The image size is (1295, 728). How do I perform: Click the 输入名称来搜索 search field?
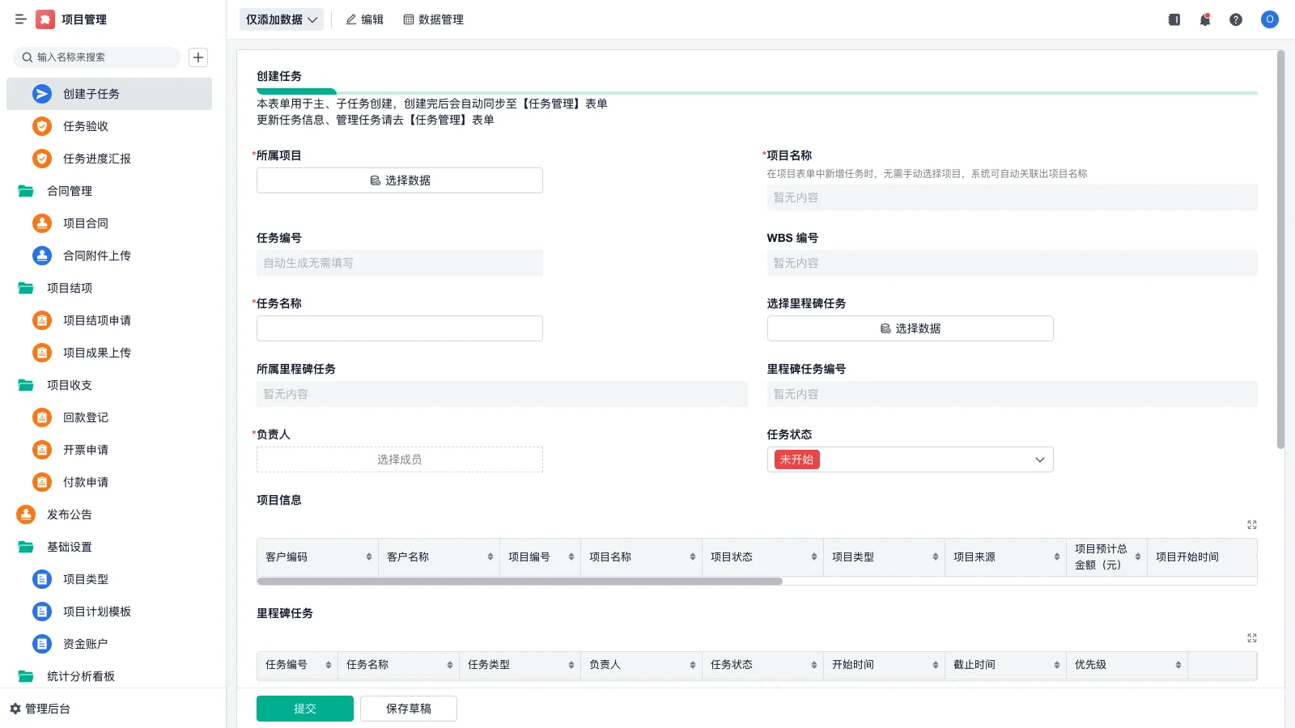click(x=97, y=57)
